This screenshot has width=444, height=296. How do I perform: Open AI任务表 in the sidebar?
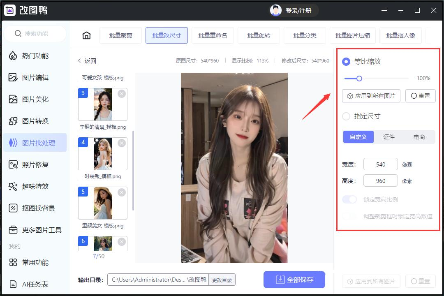click(35, 284)
